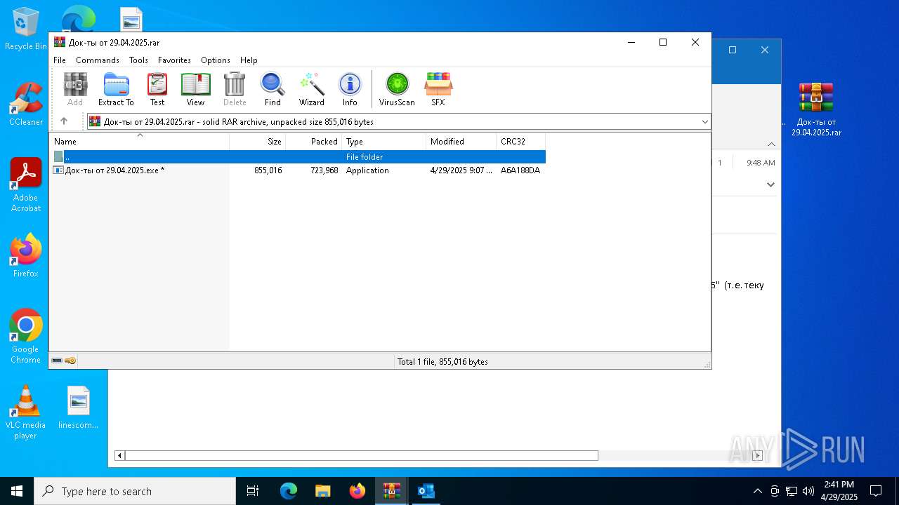Open the network icon in system tray
This screenshot has height=505, width=899.
click(x=792, y=491)
